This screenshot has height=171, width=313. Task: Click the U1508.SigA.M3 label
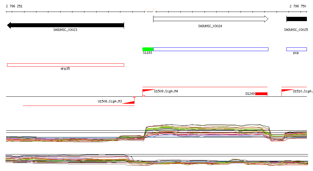coord(110,101)
